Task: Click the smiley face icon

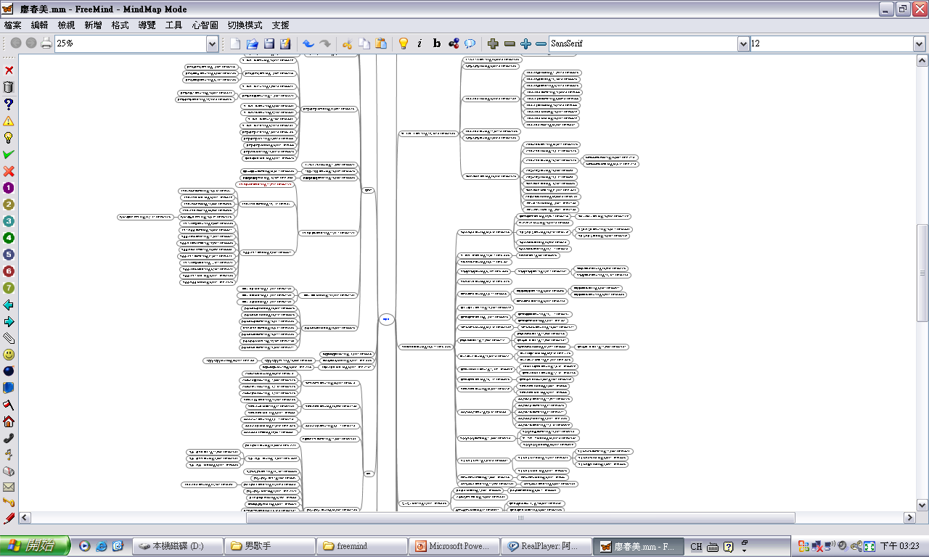Action: click(9, 355)
